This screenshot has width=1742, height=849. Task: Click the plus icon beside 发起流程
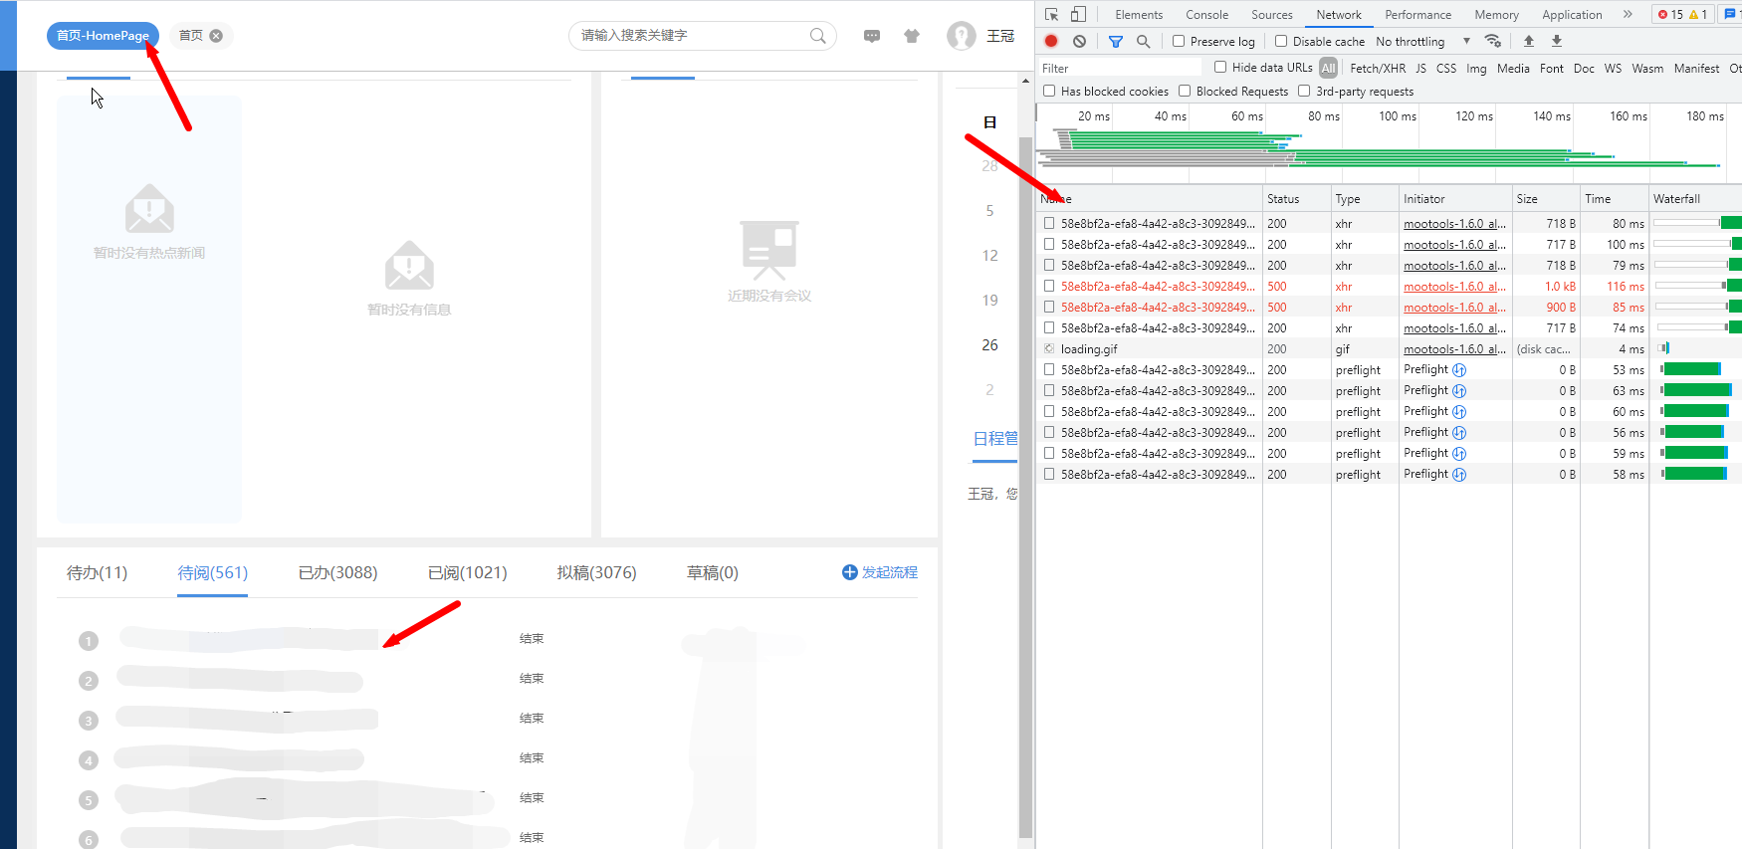pyautogui.click(x=849, y=572)
